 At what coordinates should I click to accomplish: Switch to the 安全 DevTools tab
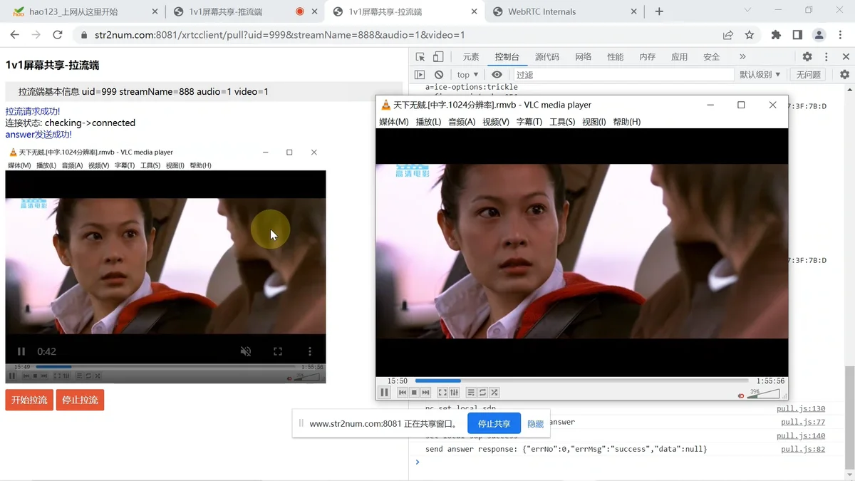coord(711,57)
